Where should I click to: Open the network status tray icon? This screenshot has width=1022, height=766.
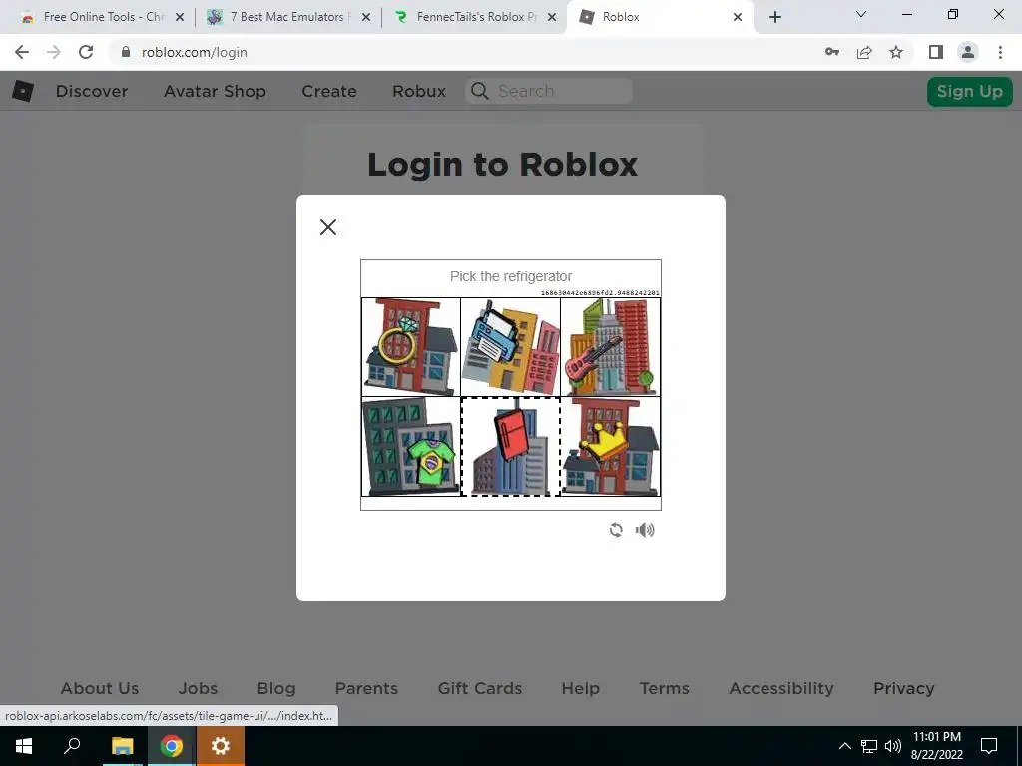pyautogui.click(x=869, y=746)
